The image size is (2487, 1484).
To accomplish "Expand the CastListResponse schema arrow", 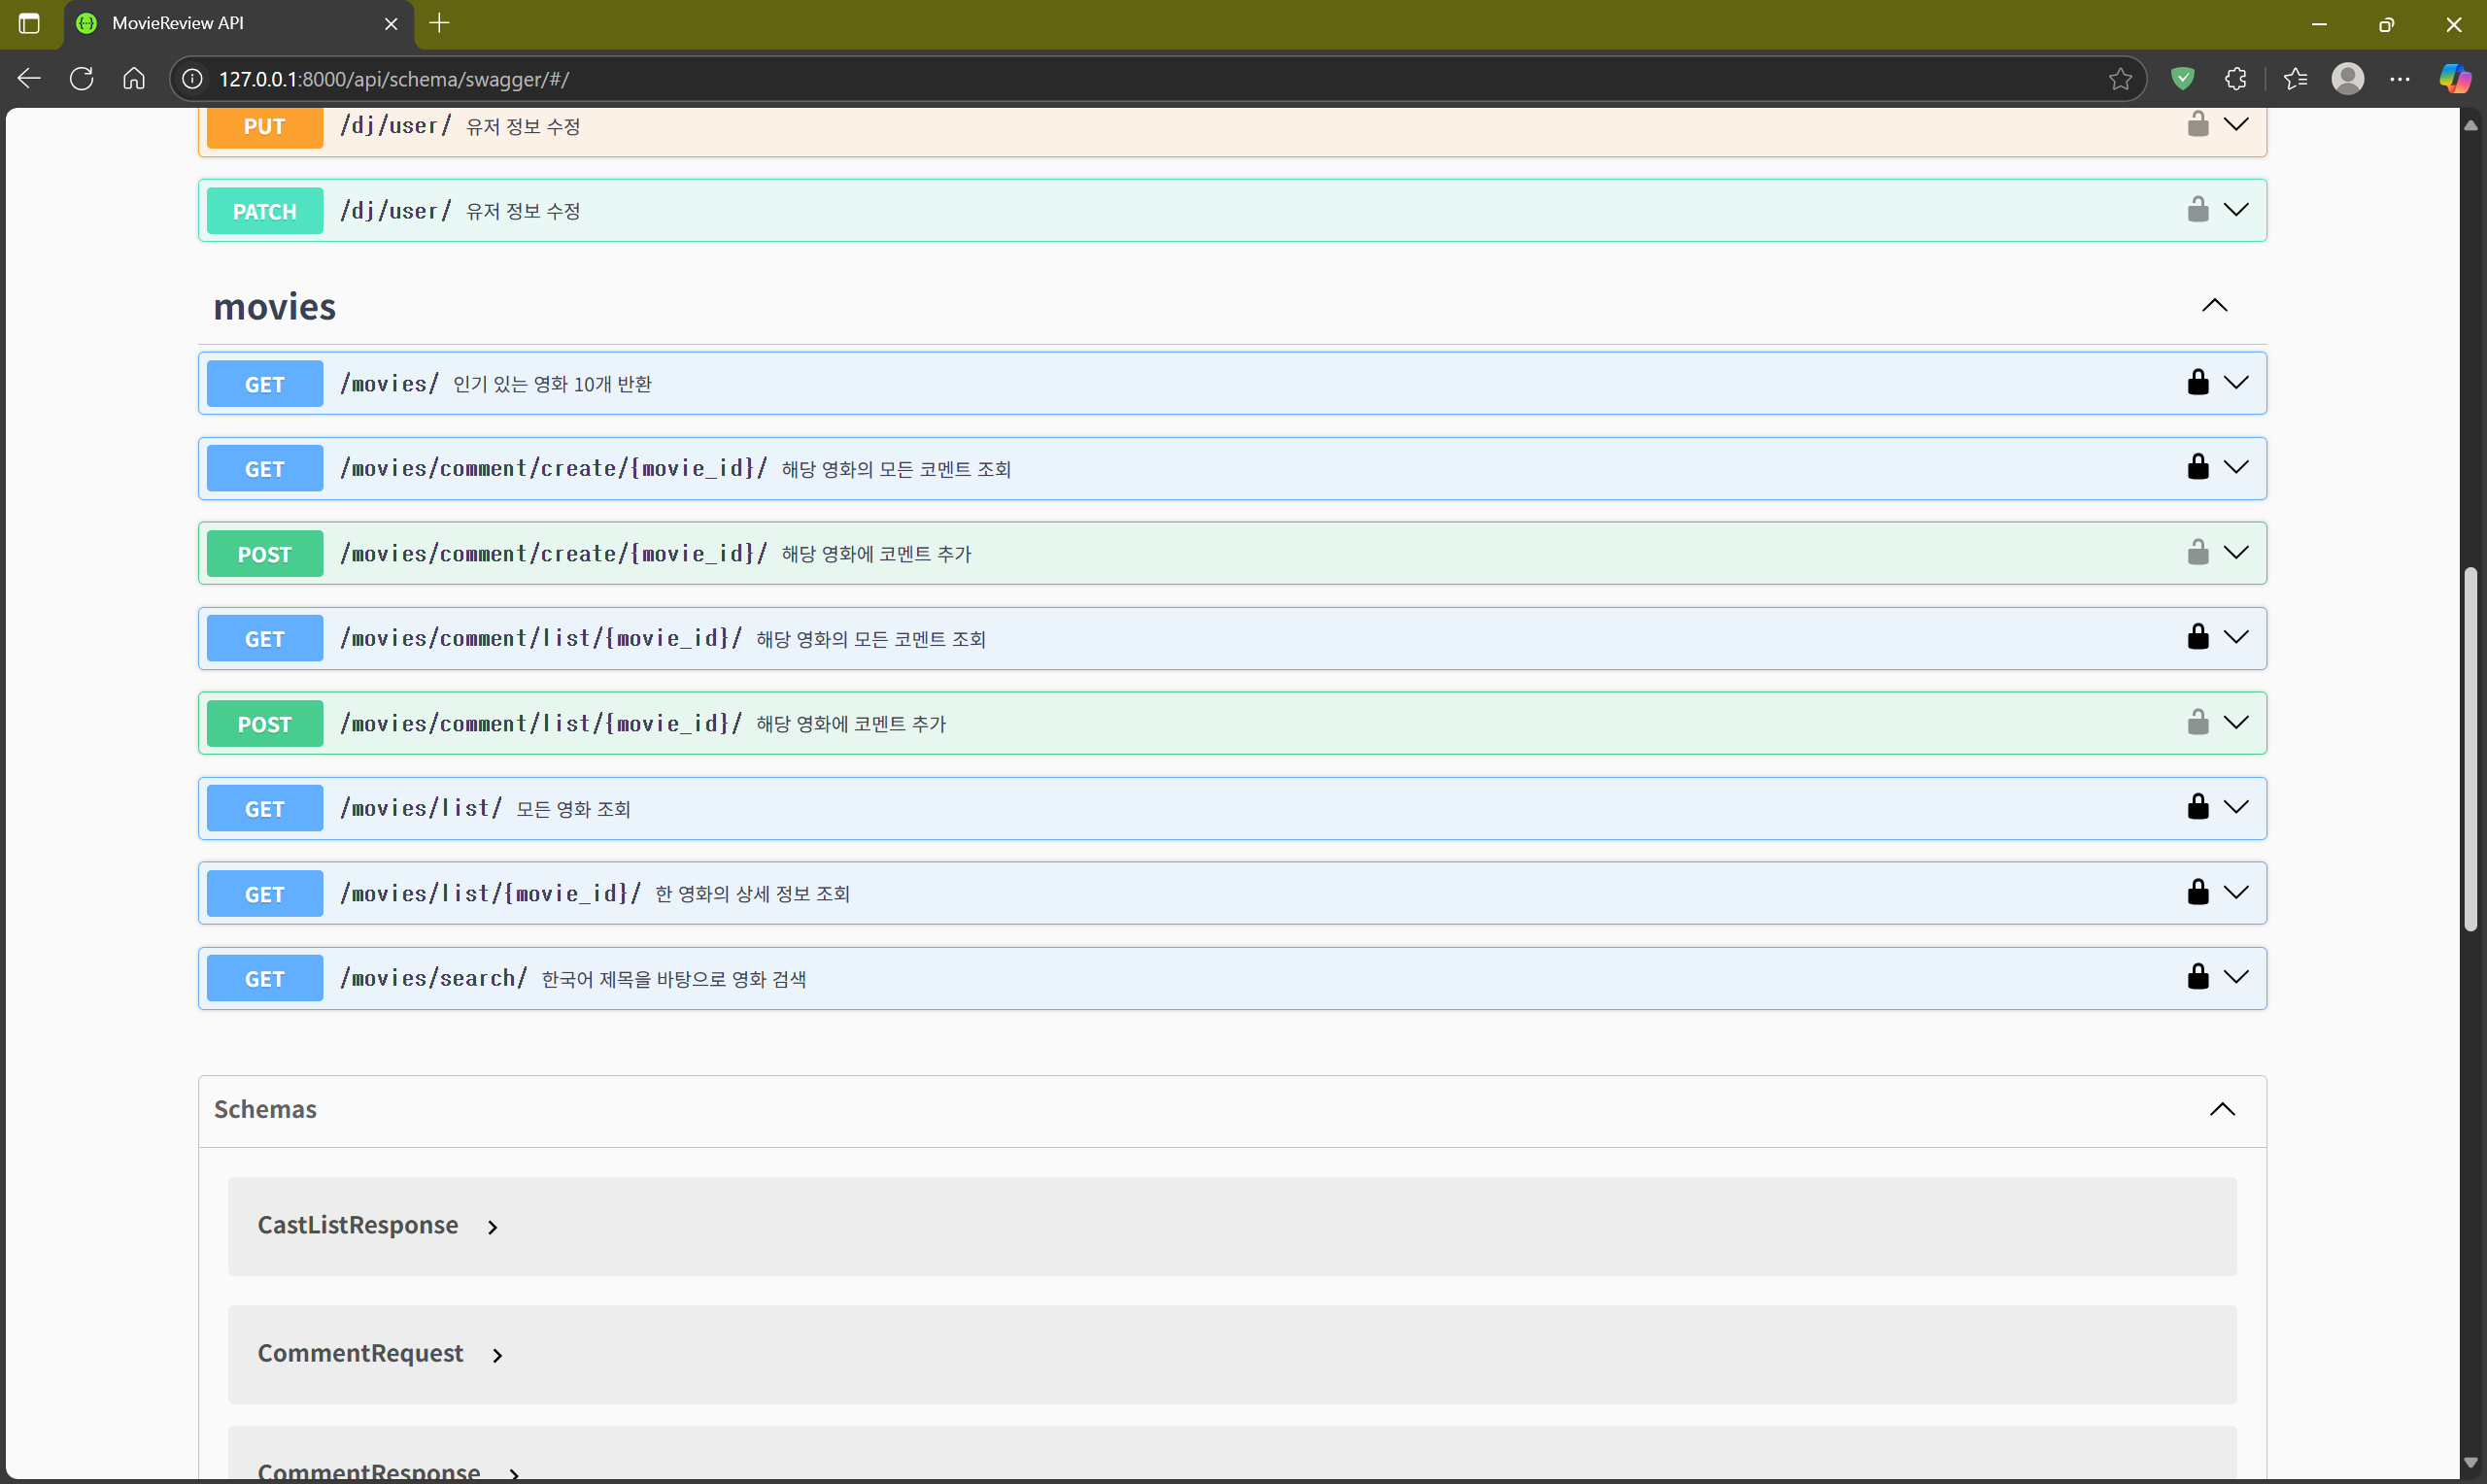I will tap(492, 1227).
